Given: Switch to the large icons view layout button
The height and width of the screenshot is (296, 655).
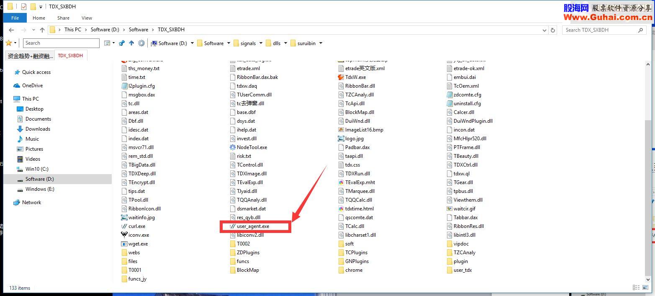Looking at the screenshot, I should point(645,288).
